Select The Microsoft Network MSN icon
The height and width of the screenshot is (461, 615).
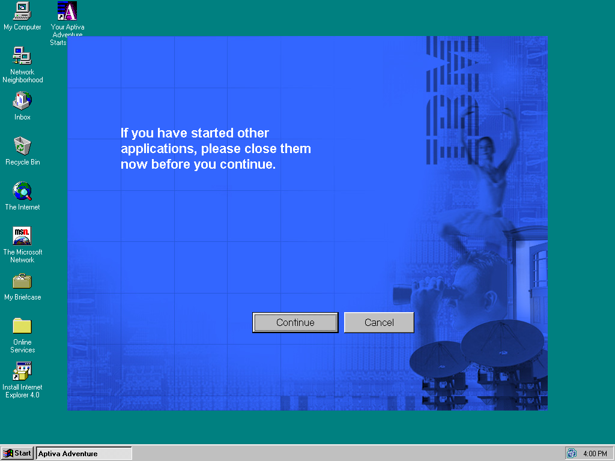point(22,236)
